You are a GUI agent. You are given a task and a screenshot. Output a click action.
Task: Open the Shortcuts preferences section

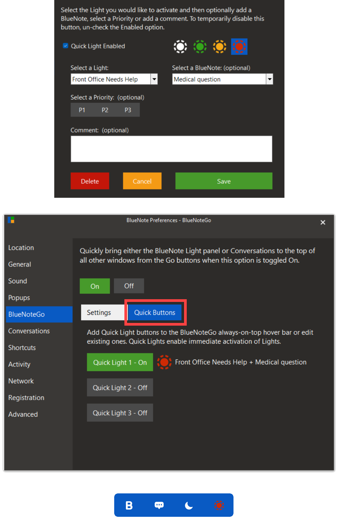(x=22, y=348)
